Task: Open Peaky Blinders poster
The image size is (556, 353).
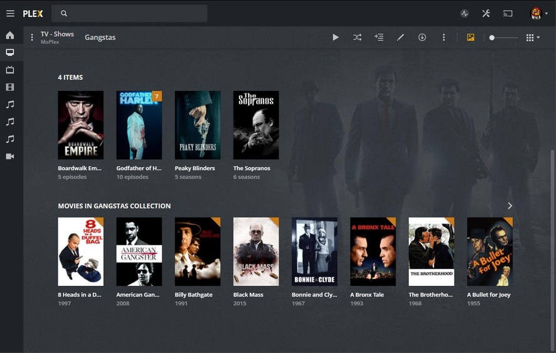Action: [197, 125]
